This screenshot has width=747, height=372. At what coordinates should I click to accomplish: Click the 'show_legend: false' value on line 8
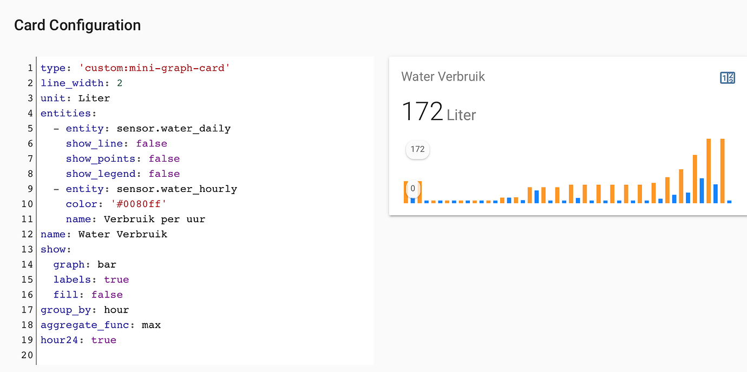click(x=164, y=174)
